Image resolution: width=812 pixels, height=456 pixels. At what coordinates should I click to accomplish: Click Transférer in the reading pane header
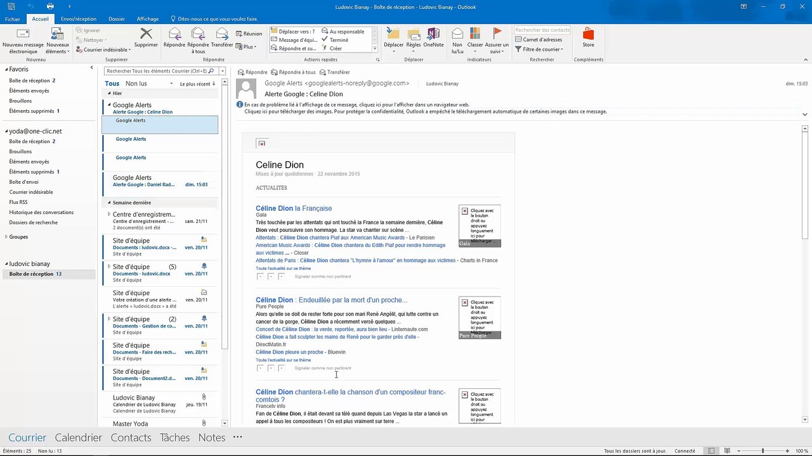click(335, 72)
